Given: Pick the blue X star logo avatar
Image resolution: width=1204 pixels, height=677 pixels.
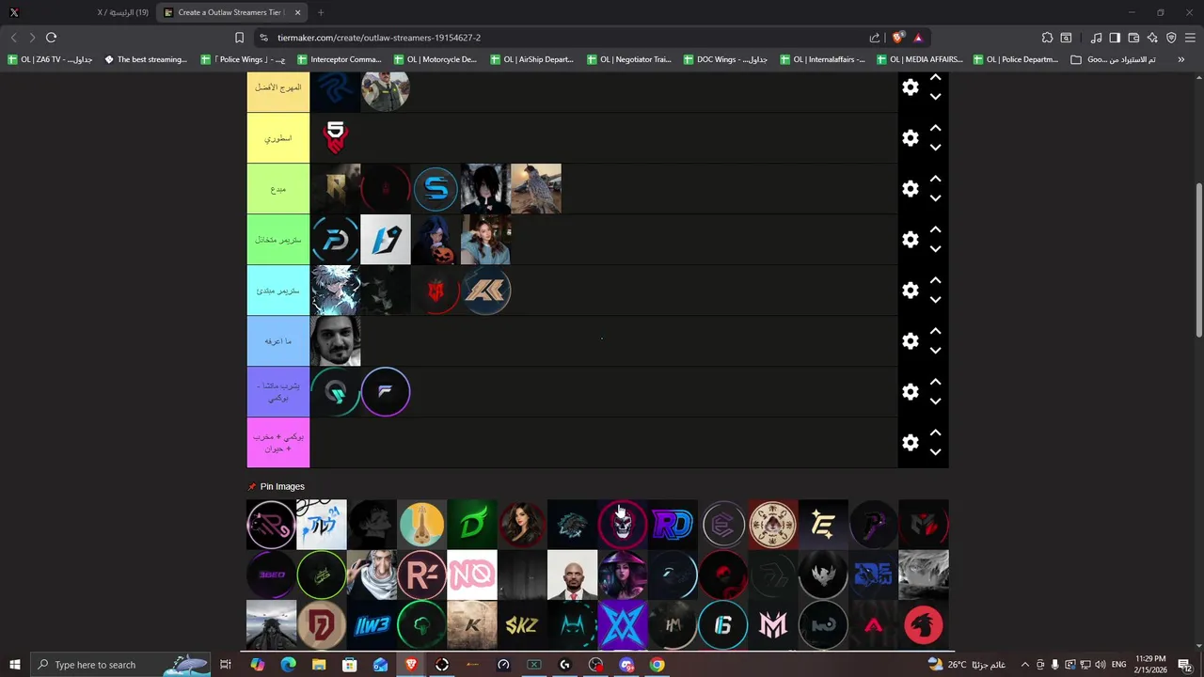Looking at the screenshot, I should pos(623,625).
